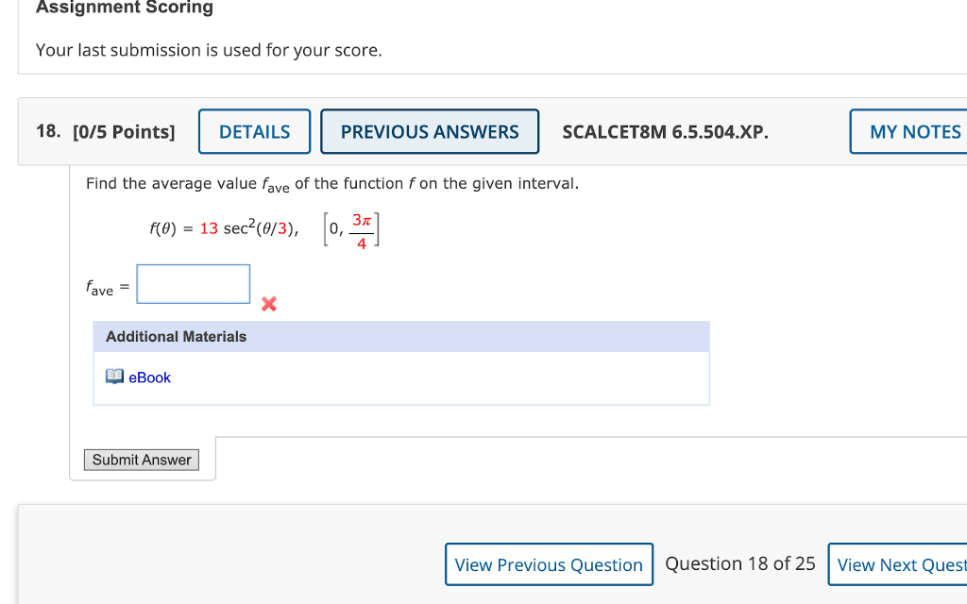Go to View Previous Question
Image resolution: width=967 pixels, height=604 pixels.
[549, 563]
